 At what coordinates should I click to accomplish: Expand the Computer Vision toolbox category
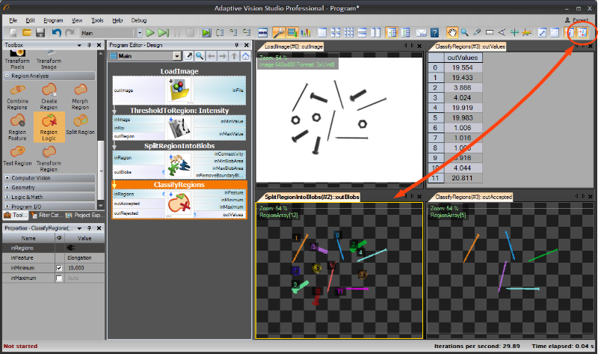tap(7, 177)
